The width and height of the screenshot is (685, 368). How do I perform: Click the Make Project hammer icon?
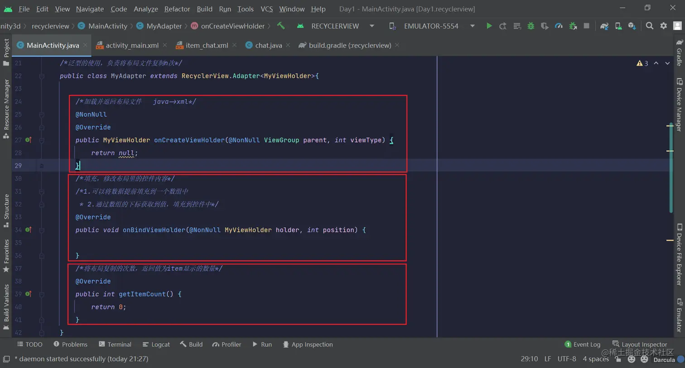[x=281, y=26]
